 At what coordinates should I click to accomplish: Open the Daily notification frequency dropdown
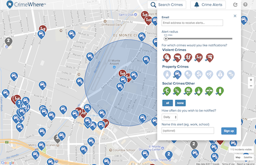[x=169, y=117]
